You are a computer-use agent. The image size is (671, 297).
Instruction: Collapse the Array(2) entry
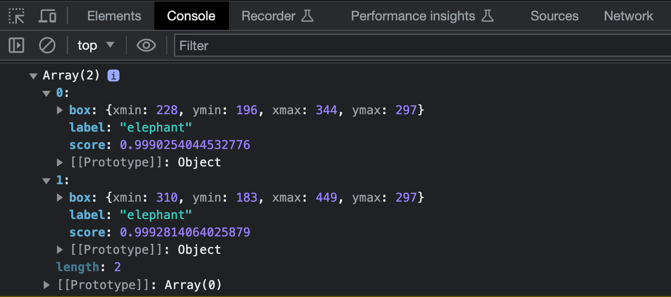tap(33, 75)
